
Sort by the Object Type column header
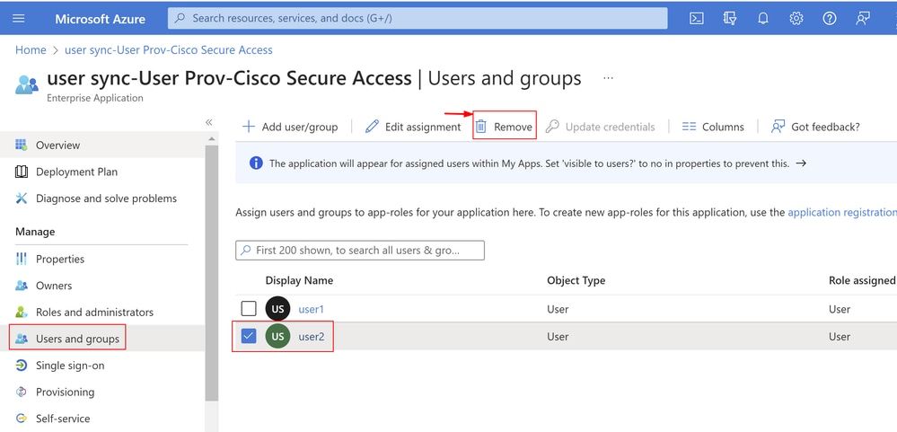pyautogui.click(x=576, y=280)
